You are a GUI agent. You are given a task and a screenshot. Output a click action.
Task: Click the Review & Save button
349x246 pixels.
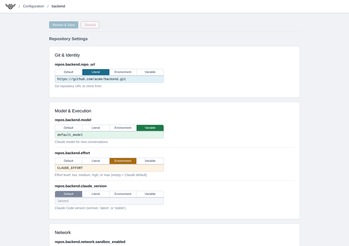point(64,25)
